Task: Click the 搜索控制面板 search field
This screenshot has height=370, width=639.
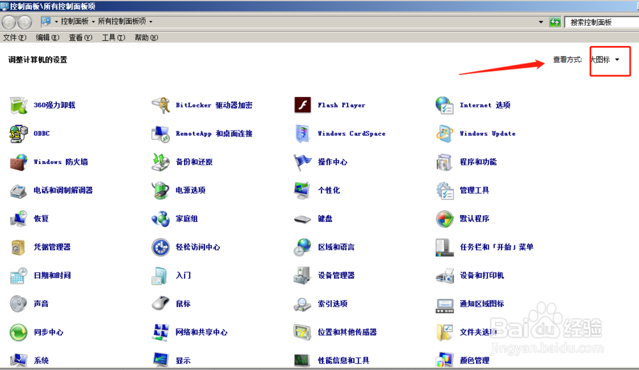Action: pos(602,22)
